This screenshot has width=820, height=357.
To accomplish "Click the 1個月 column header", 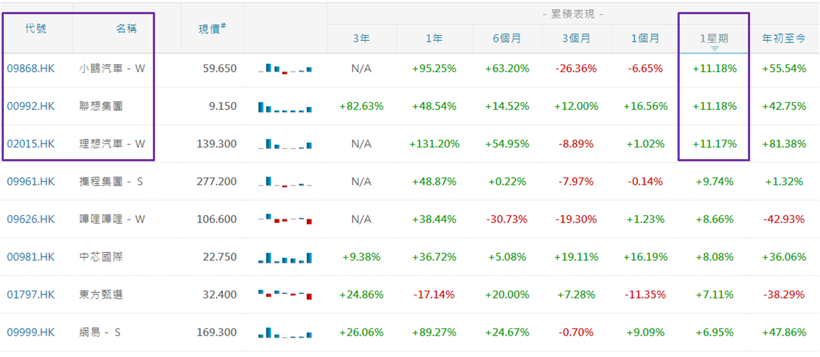I will click(645, 39).
